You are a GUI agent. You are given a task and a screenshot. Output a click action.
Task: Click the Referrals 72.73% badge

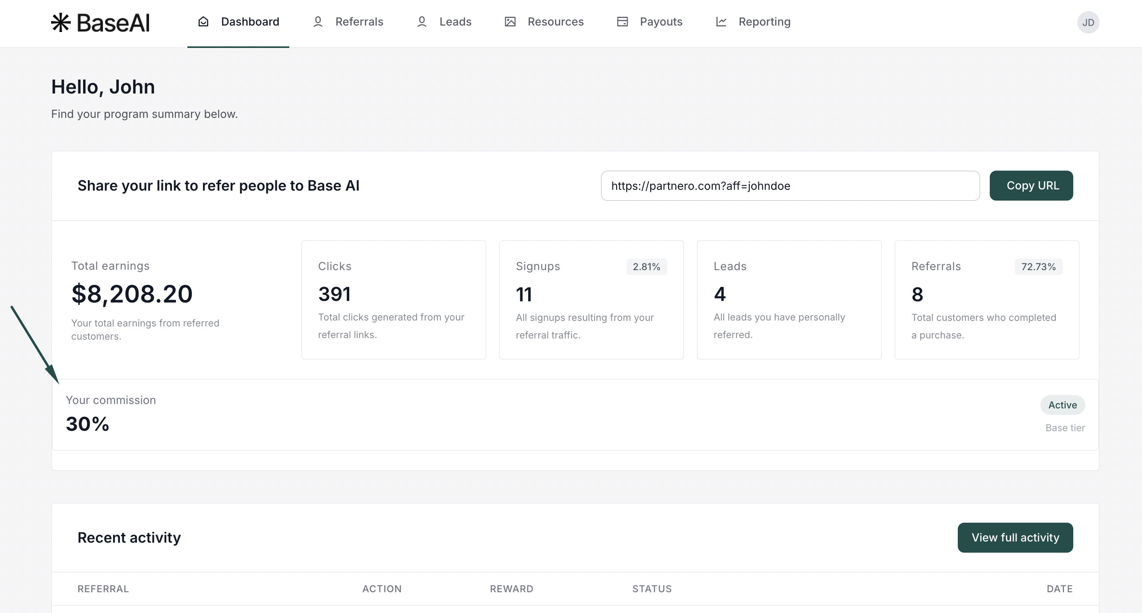[x=1038, y=267]
